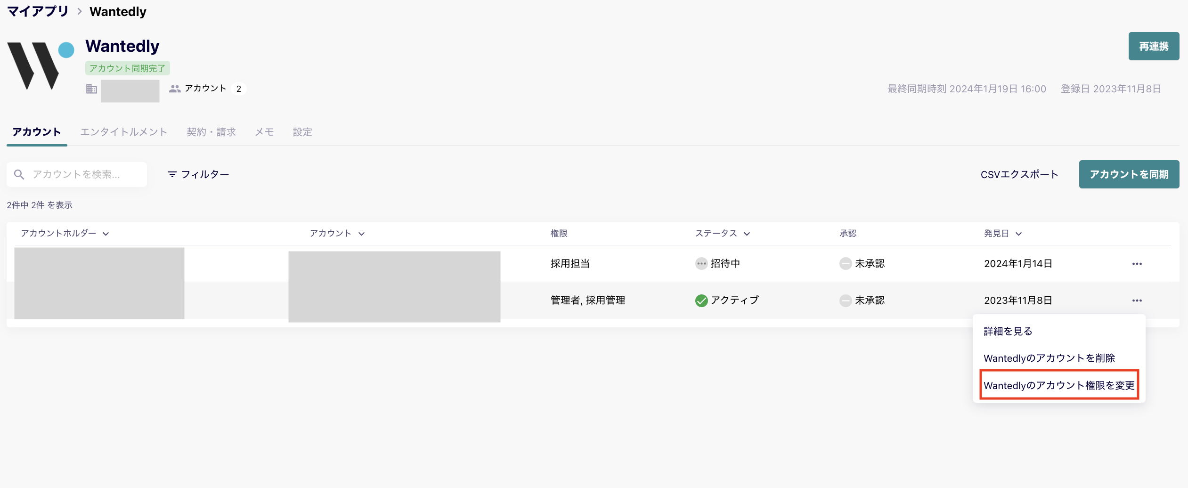The height and width of the screenshot is (488, 1188).
Task: Click the アクティブ status text
Action: (734, 301)
